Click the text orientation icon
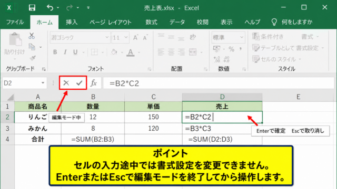The width and height of the screenshot is (337, 189). 193,37
